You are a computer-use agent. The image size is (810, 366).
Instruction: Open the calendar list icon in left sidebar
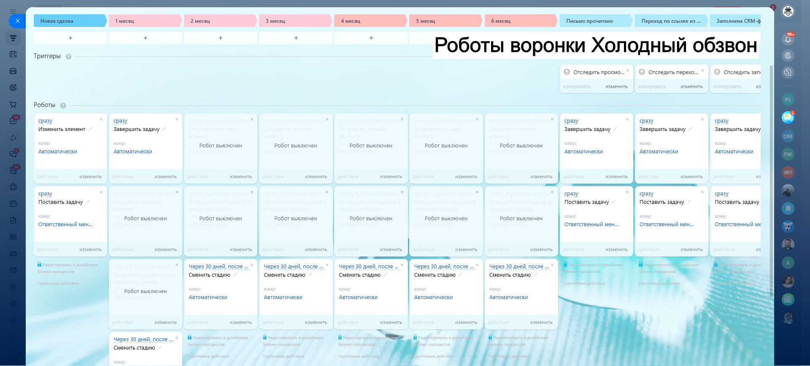[x=13, y=54]
